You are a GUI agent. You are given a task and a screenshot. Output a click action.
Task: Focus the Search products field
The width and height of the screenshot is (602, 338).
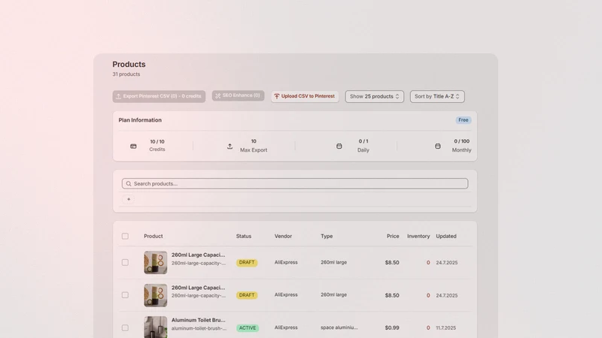pyautogui.click(x=295, y=183)
